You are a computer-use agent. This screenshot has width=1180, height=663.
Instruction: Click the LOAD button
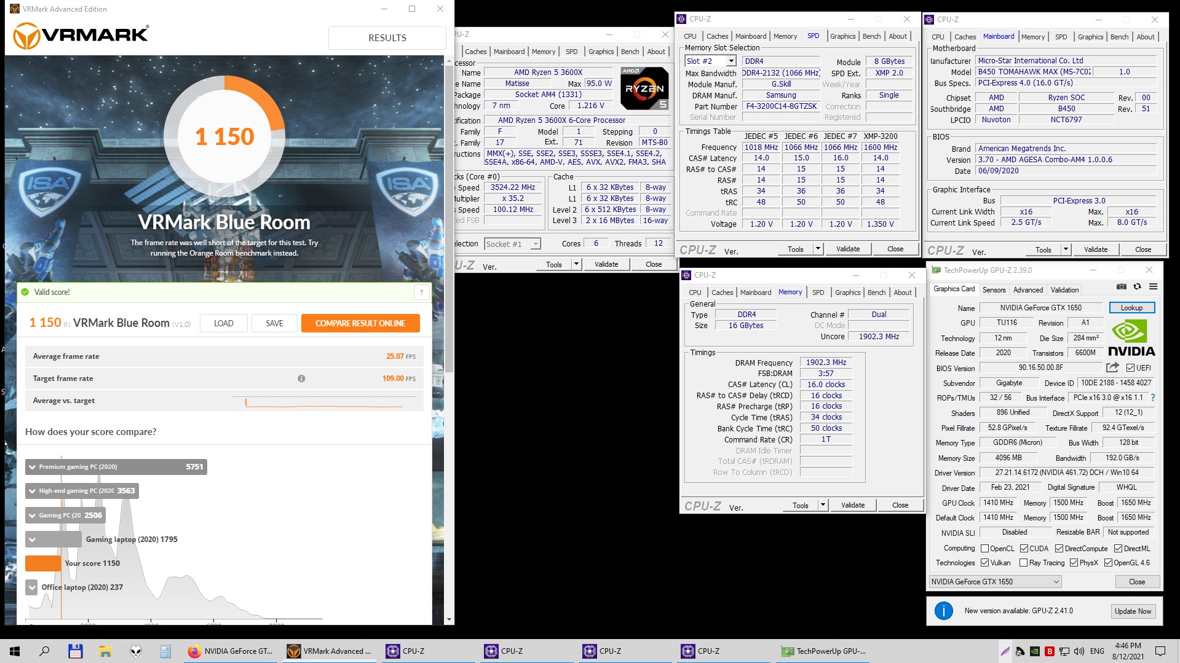pyautogui.click(x=223, y=323)
